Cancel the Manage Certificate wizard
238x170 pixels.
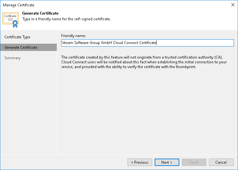[x=221, y=162]
